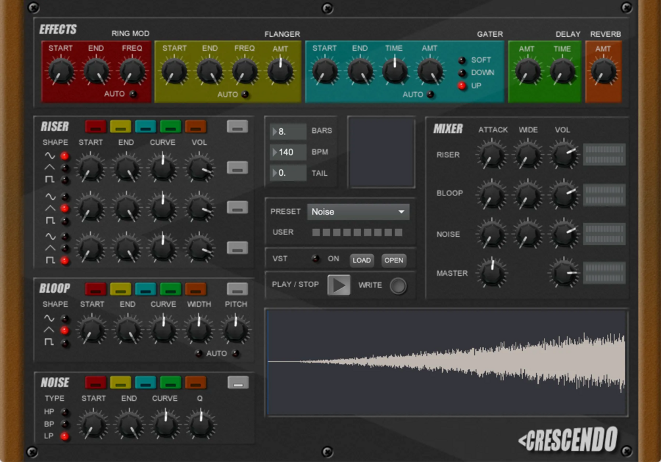Click the arrow beside BPM value 140

click(x=275, y=152)
